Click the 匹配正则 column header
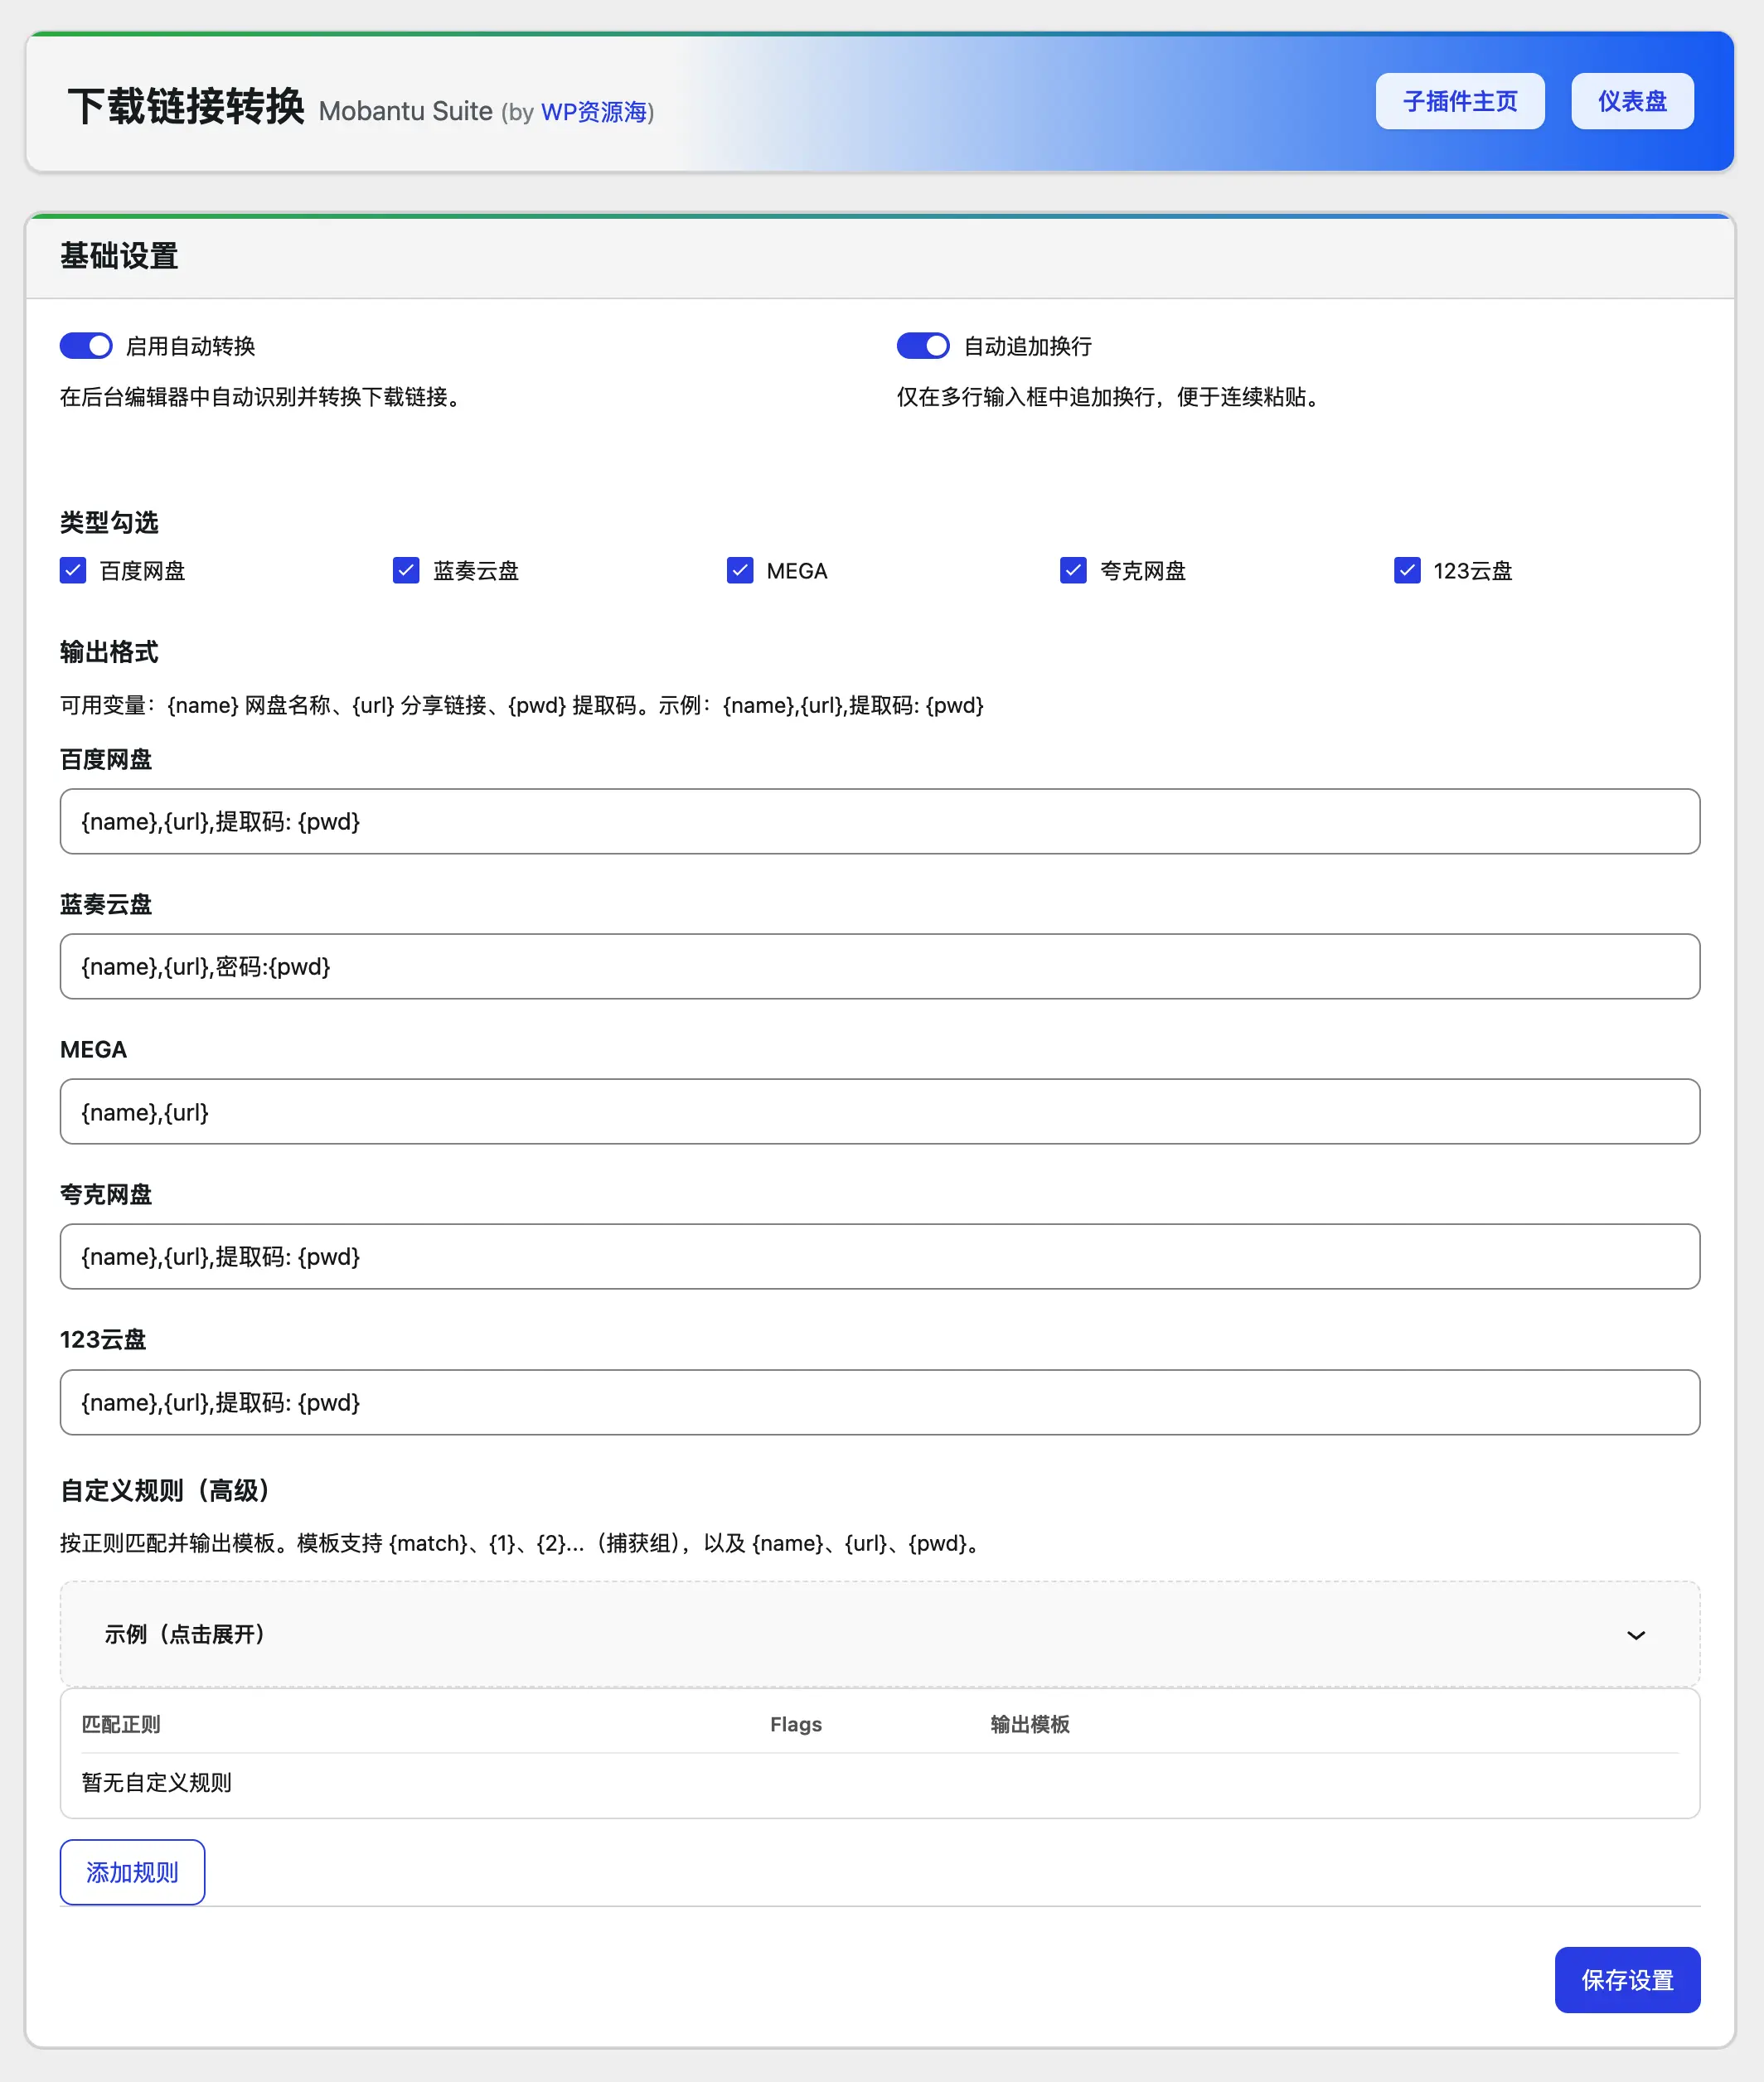 tap(121, 1725)
